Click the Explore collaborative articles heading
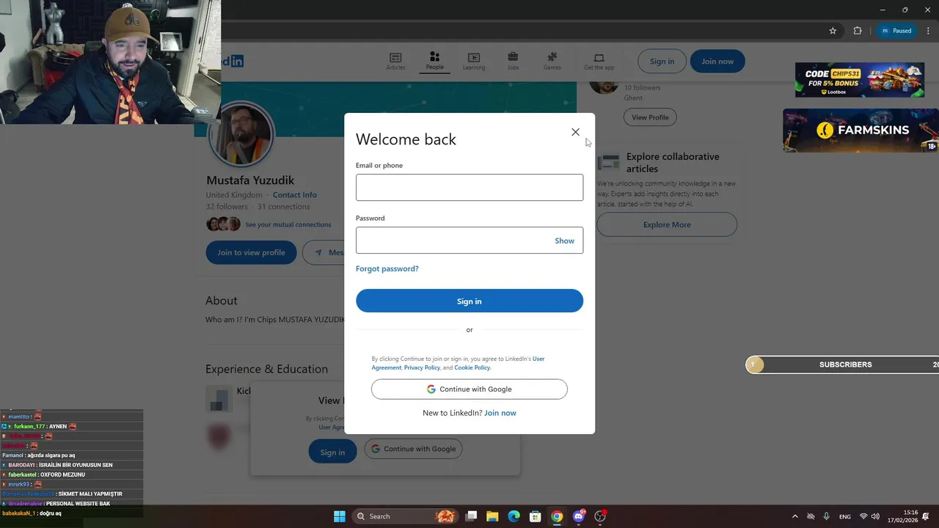Image resolution: width=939 pixels, height=528 pixels. point(673,162)
